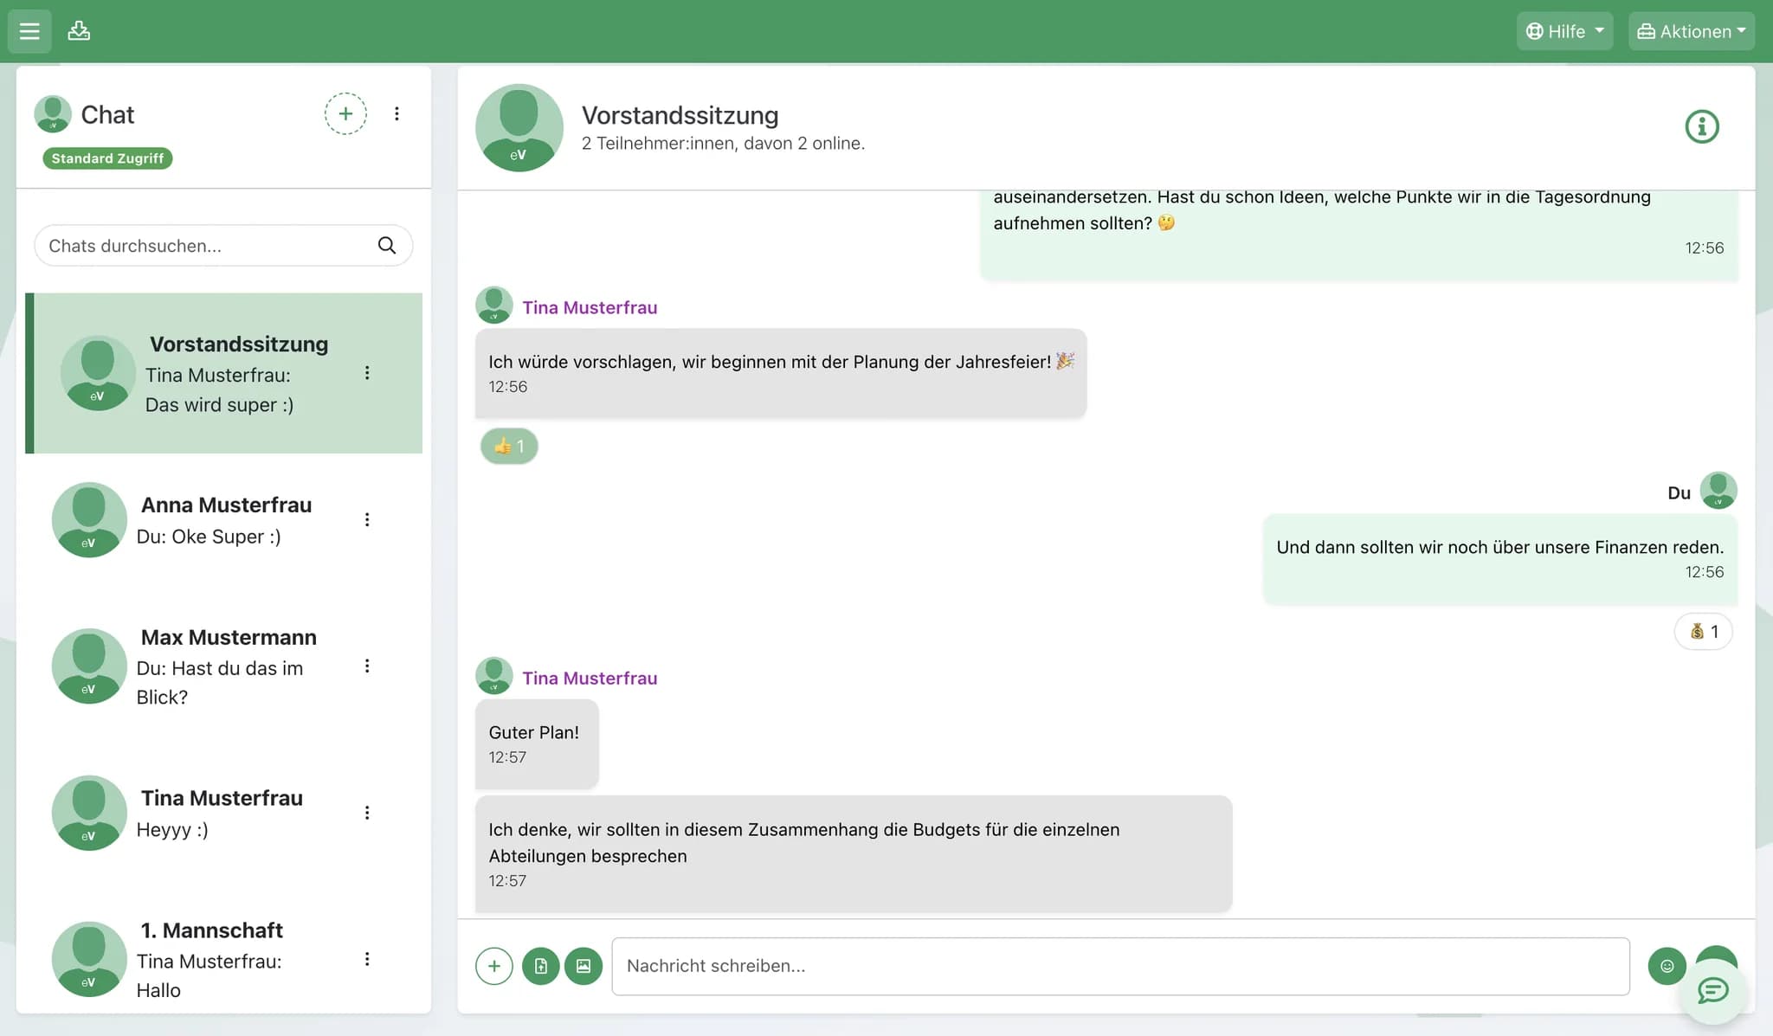Open options for Max Mustermann chat
Viewport: 1773px width, 1036px height.
[367, 666]
